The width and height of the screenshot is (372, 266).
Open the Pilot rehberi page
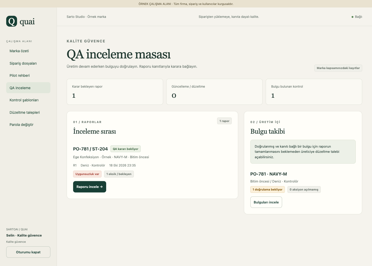click(x=28, y=75)
